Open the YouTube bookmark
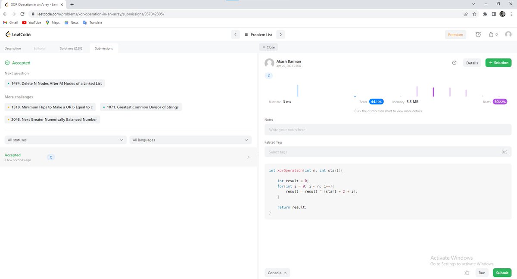 point(31,22)
